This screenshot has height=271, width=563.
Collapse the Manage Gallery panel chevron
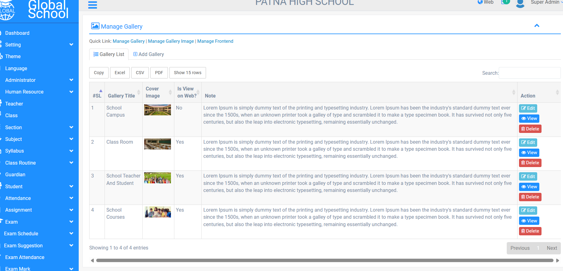coord(537,26)
